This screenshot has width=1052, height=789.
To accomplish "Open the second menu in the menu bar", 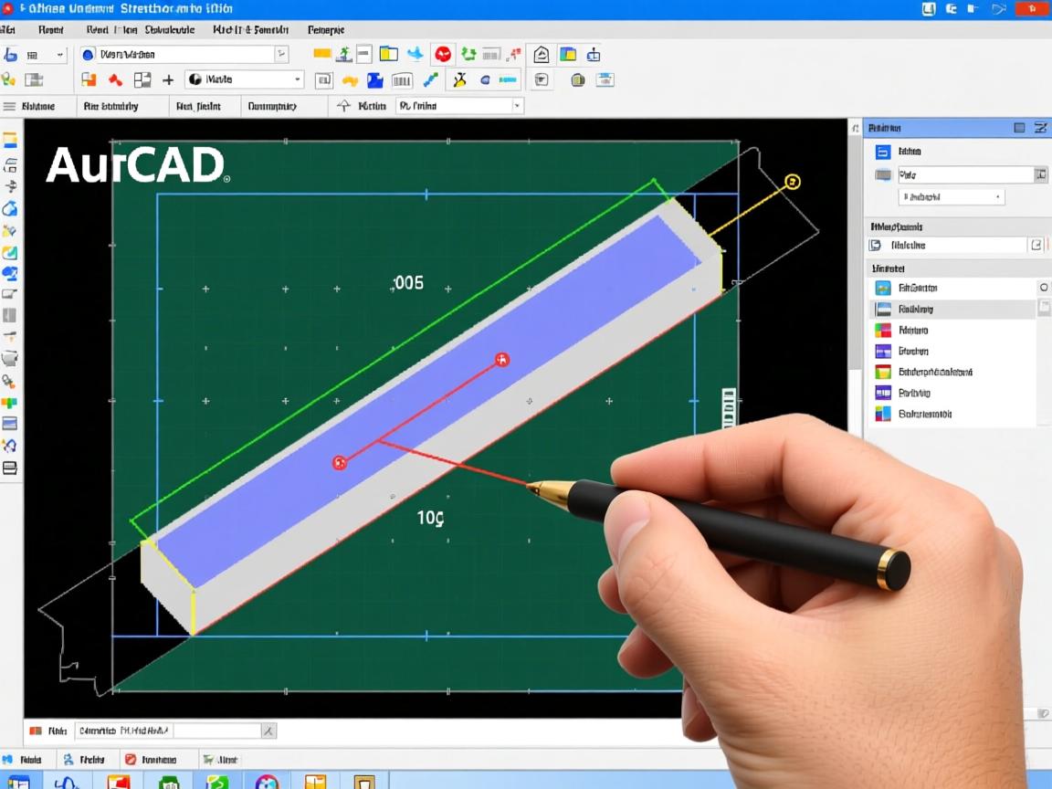I will (x=50, y=29).
